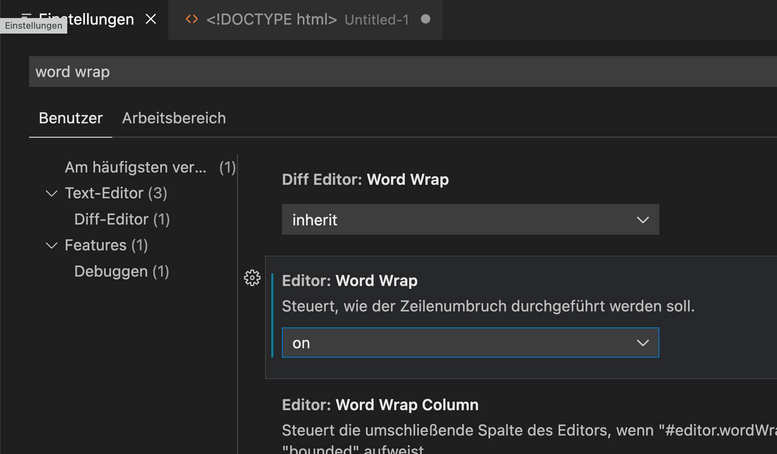
Task: Click the unsaved dot on Untitled-1 tab
Action: point(425,19)
